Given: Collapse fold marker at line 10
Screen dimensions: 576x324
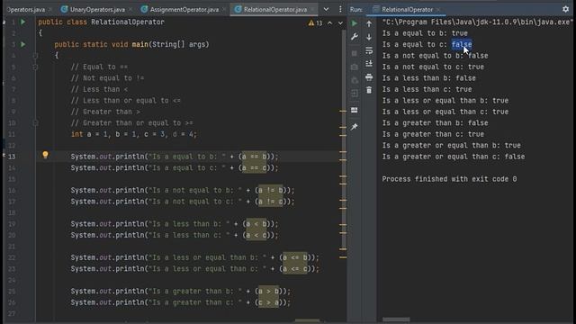Looking at the screenshot, I should [35, 123].
